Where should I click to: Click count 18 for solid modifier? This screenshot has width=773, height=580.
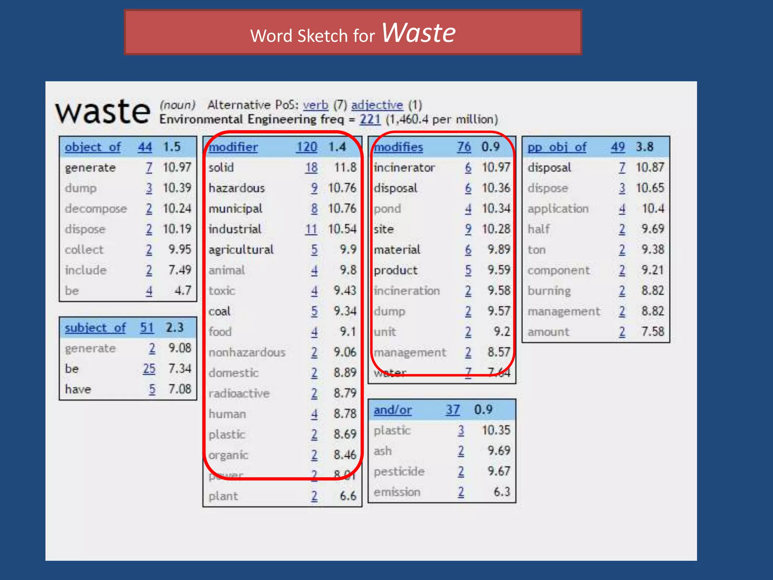311,167
